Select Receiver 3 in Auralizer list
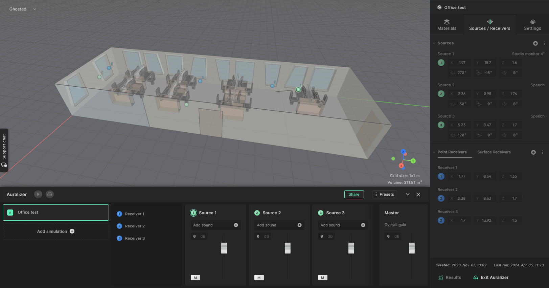The width and height of the screenshot is (549, 288). [131, 238]
